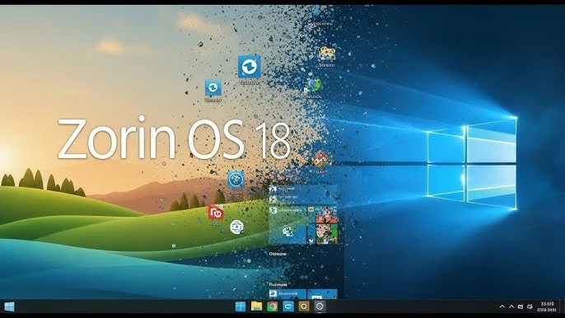Open the orange square app in taskbar
Image resolution: width=565 pixels, height=318 pixels.
tap(304, 306)
